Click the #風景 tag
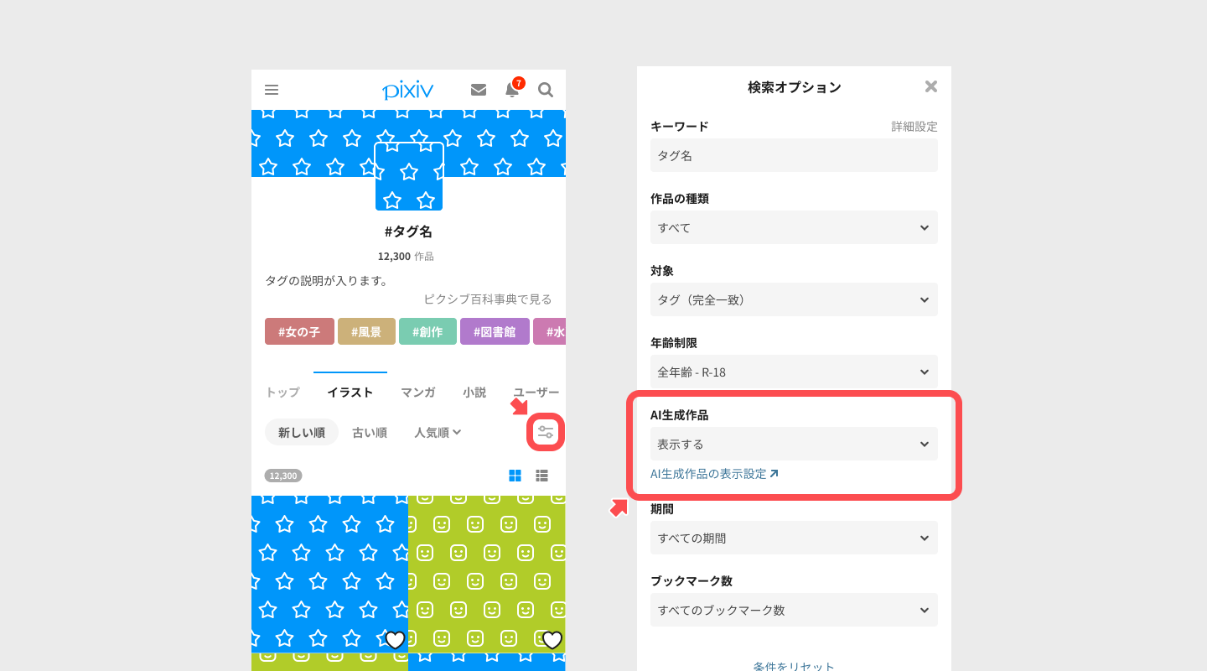 (366, 331)
